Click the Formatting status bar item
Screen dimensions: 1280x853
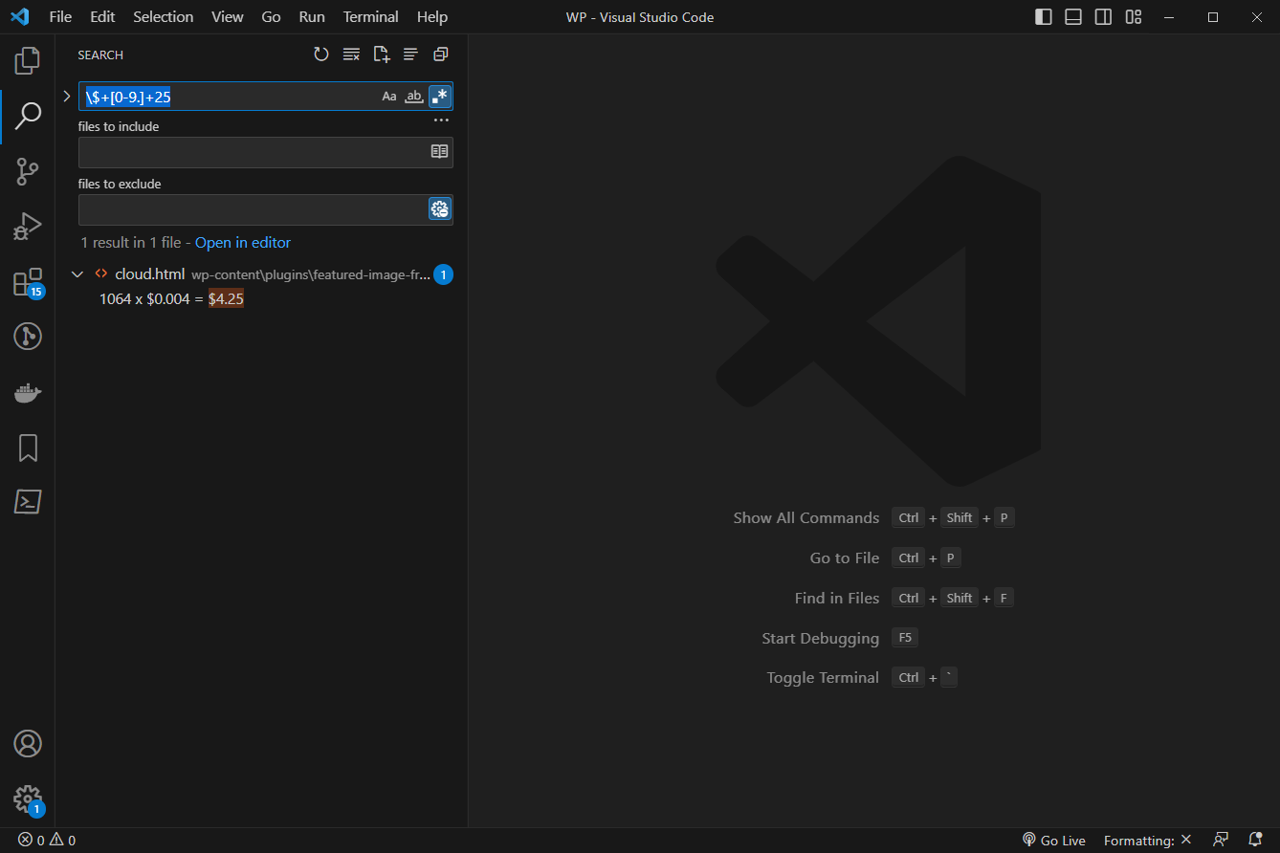pos(1147,841)
